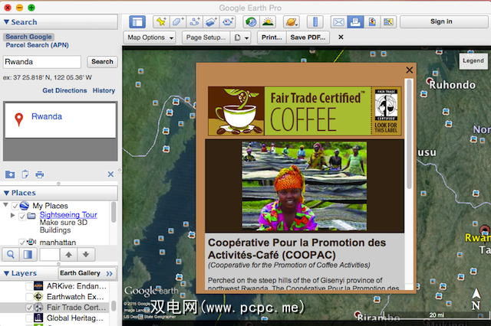Switch planets using the Saturn icon
The height and width of the screenshot is (326, 491).
click(292, 22)
